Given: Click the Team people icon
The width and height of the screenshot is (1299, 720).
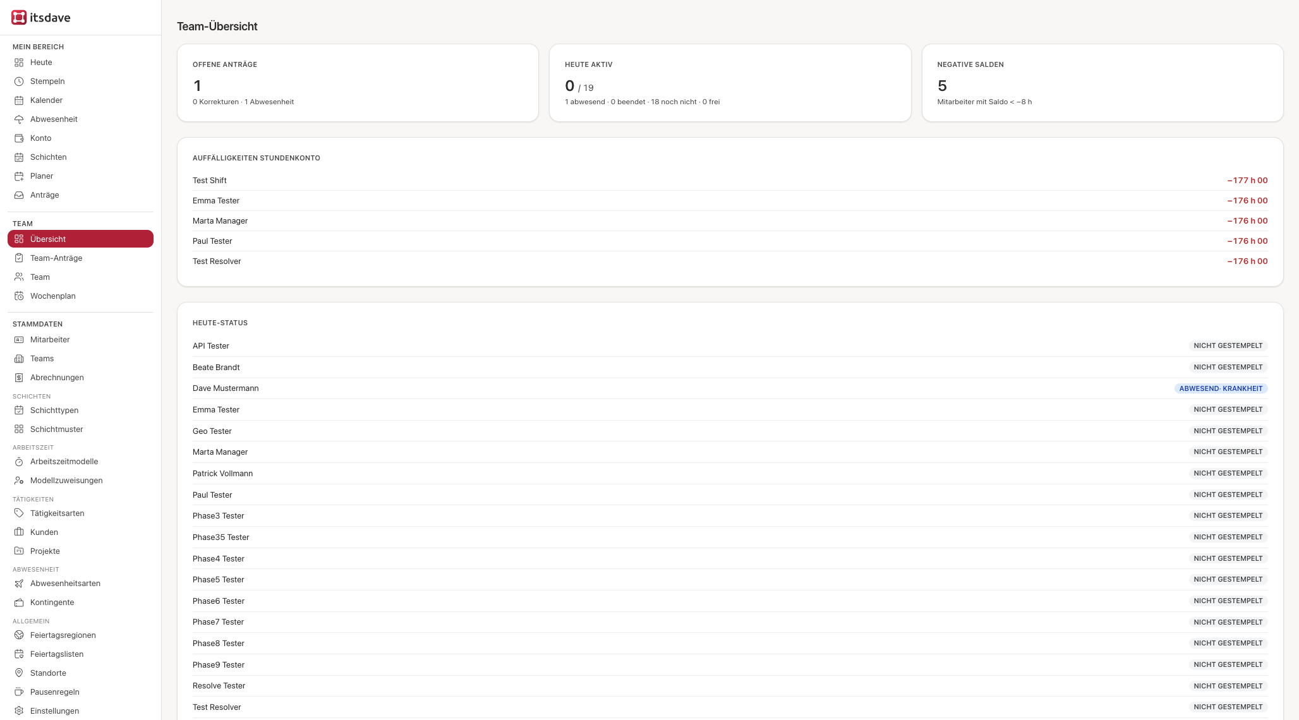Looking at the screenshot, I should click(19, 277).
